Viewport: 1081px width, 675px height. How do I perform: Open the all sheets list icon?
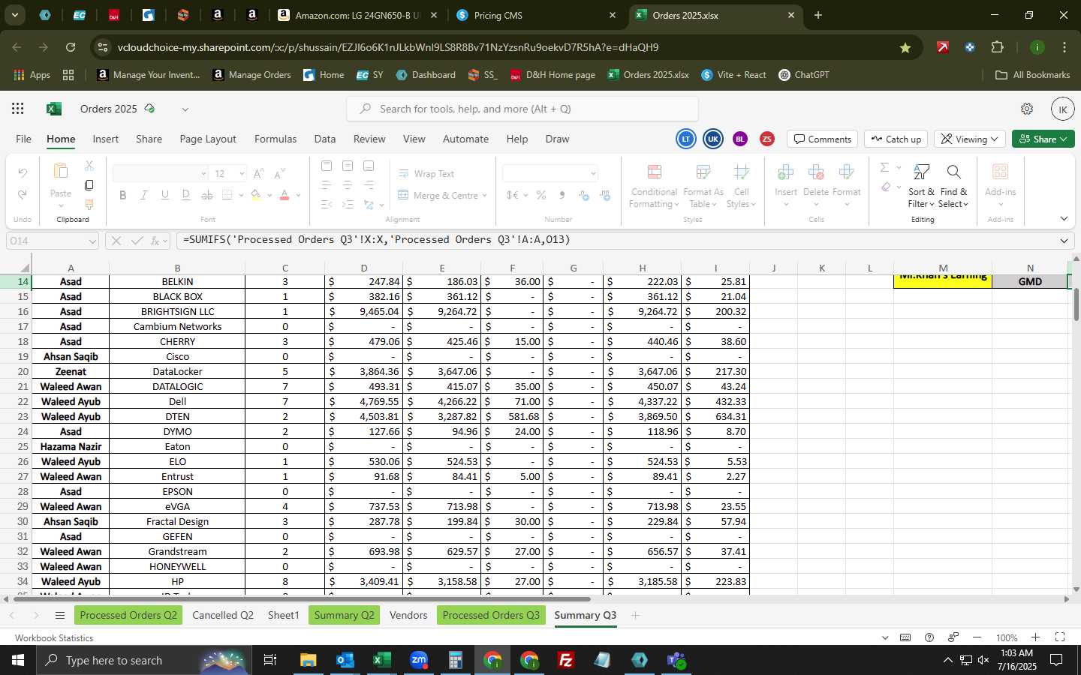59,615
